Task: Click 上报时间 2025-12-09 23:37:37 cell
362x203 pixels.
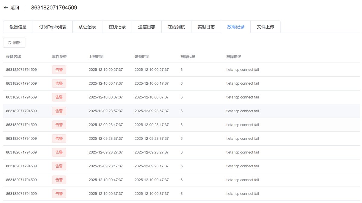Action: pyautogui.click(x=106, y=139)
